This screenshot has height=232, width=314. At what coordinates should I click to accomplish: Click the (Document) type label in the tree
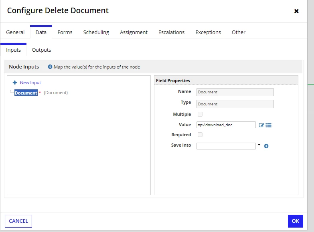pos(56,93)
